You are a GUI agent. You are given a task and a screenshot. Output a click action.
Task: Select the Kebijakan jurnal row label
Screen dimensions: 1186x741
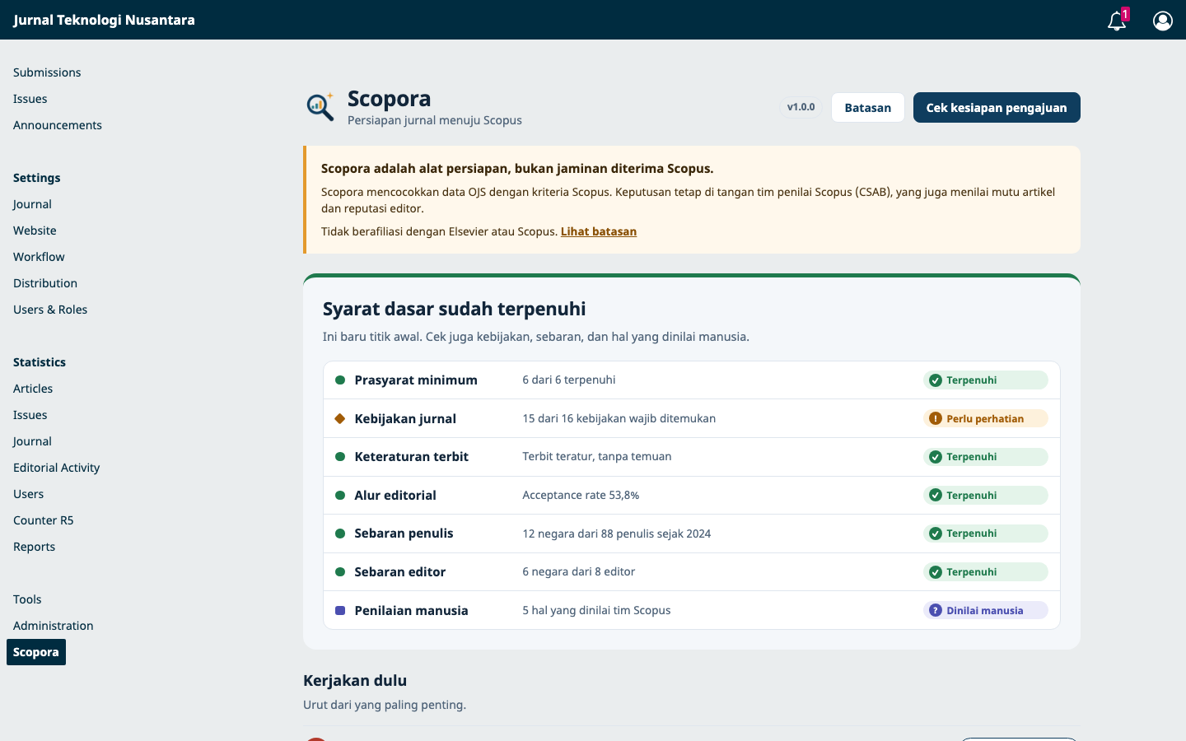click(405, 418)
